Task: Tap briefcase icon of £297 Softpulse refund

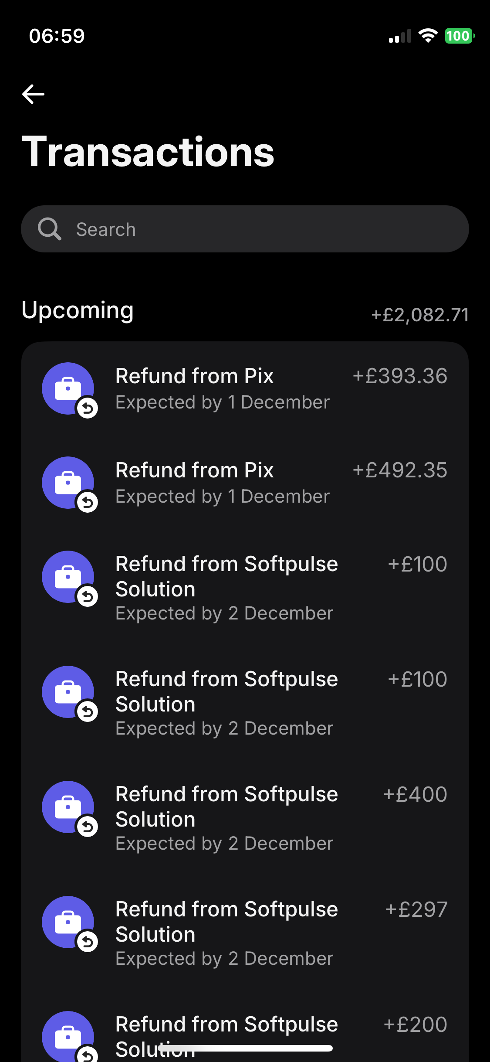Action: pos(68,922)
